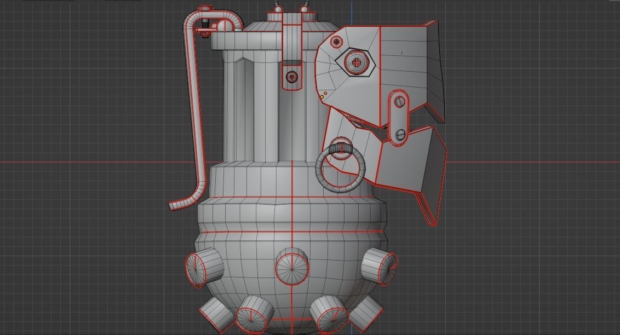Click the hexagonal bolt on the lever housing
This screenshot has height=335, width=620.
[355, 62]
